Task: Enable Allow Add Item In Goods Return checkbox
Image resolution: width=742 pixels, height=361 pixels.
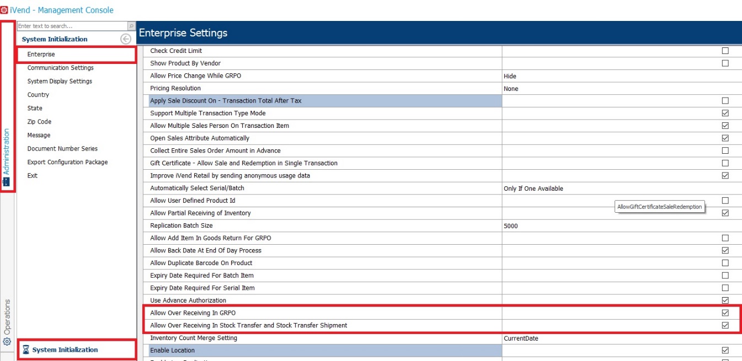Action: pos(725,238)
